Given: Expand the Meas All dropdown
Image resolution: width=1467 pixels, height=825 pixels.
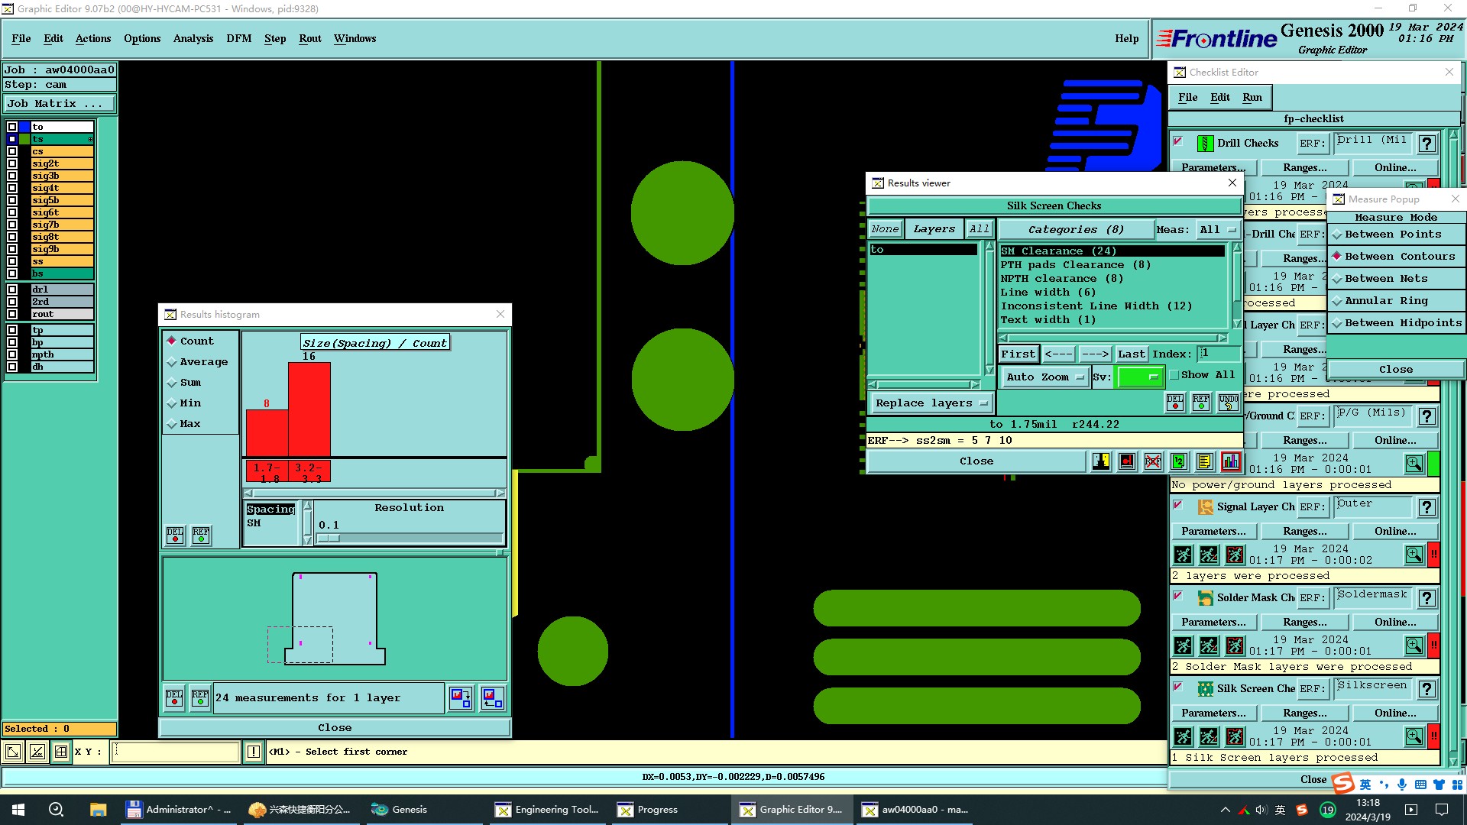Looking at the screenshot, I should click(1218, 230).
